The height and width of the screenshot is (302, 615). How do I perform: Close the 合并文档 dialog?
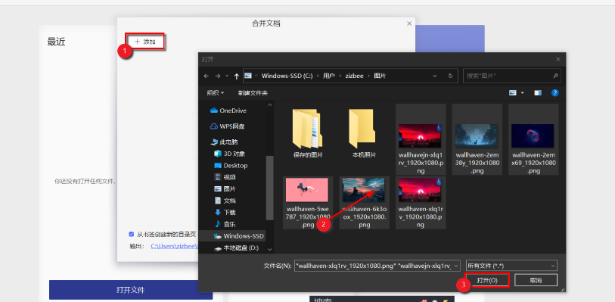point(409,23)
